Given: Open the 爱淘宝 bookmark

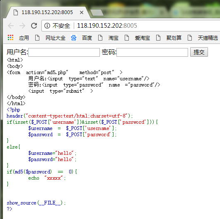Looking at the screenshot, I should (x=143, y=38).
